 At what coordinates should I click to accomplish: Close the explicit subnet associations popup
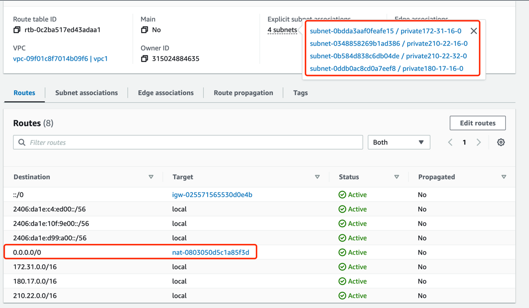click(473, 30)
